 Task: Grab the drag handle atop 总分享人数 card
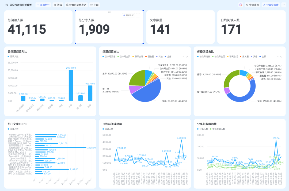tap(109, 12)
